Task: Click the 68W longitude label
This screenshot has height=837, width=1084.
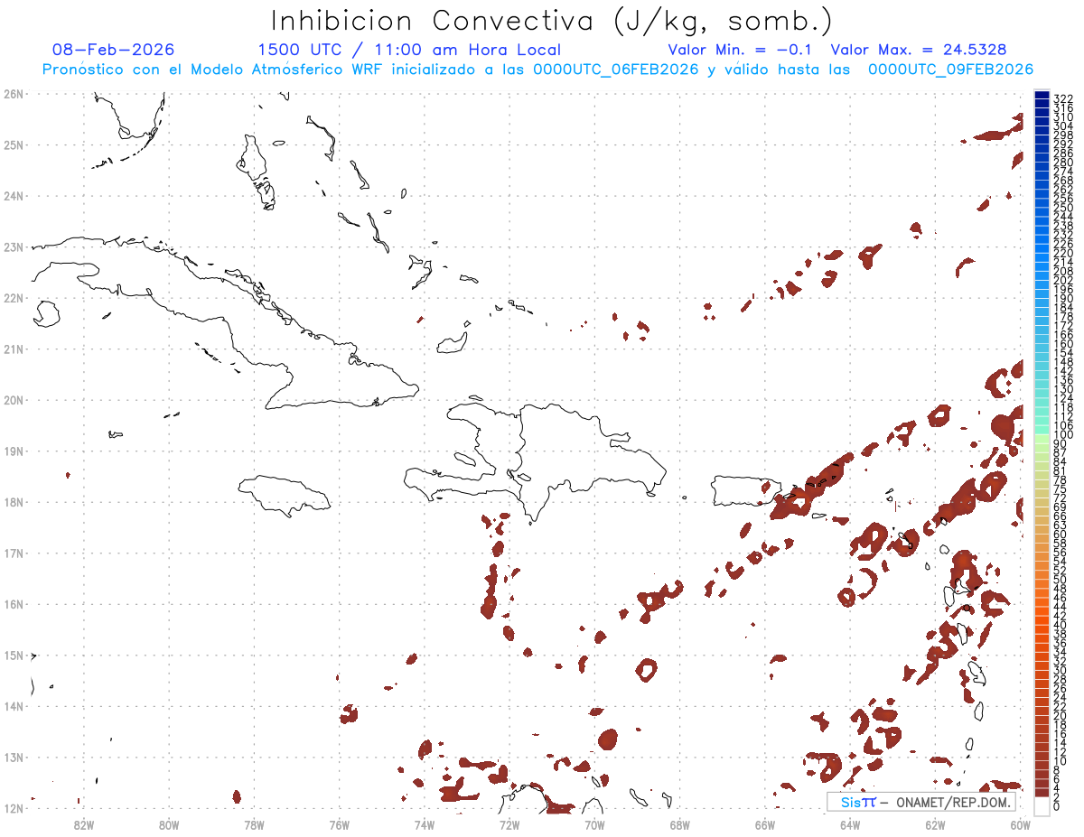Action: coord(680,824)
